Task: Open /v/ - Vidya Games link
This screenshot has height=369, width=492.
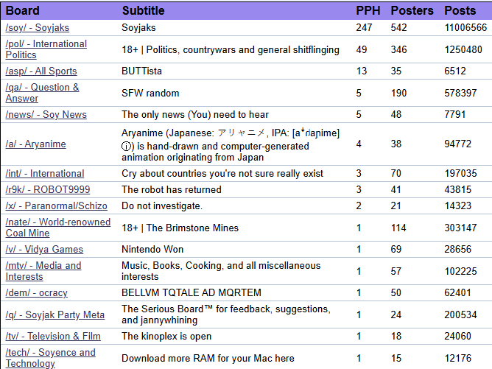Action: (44, 249)
